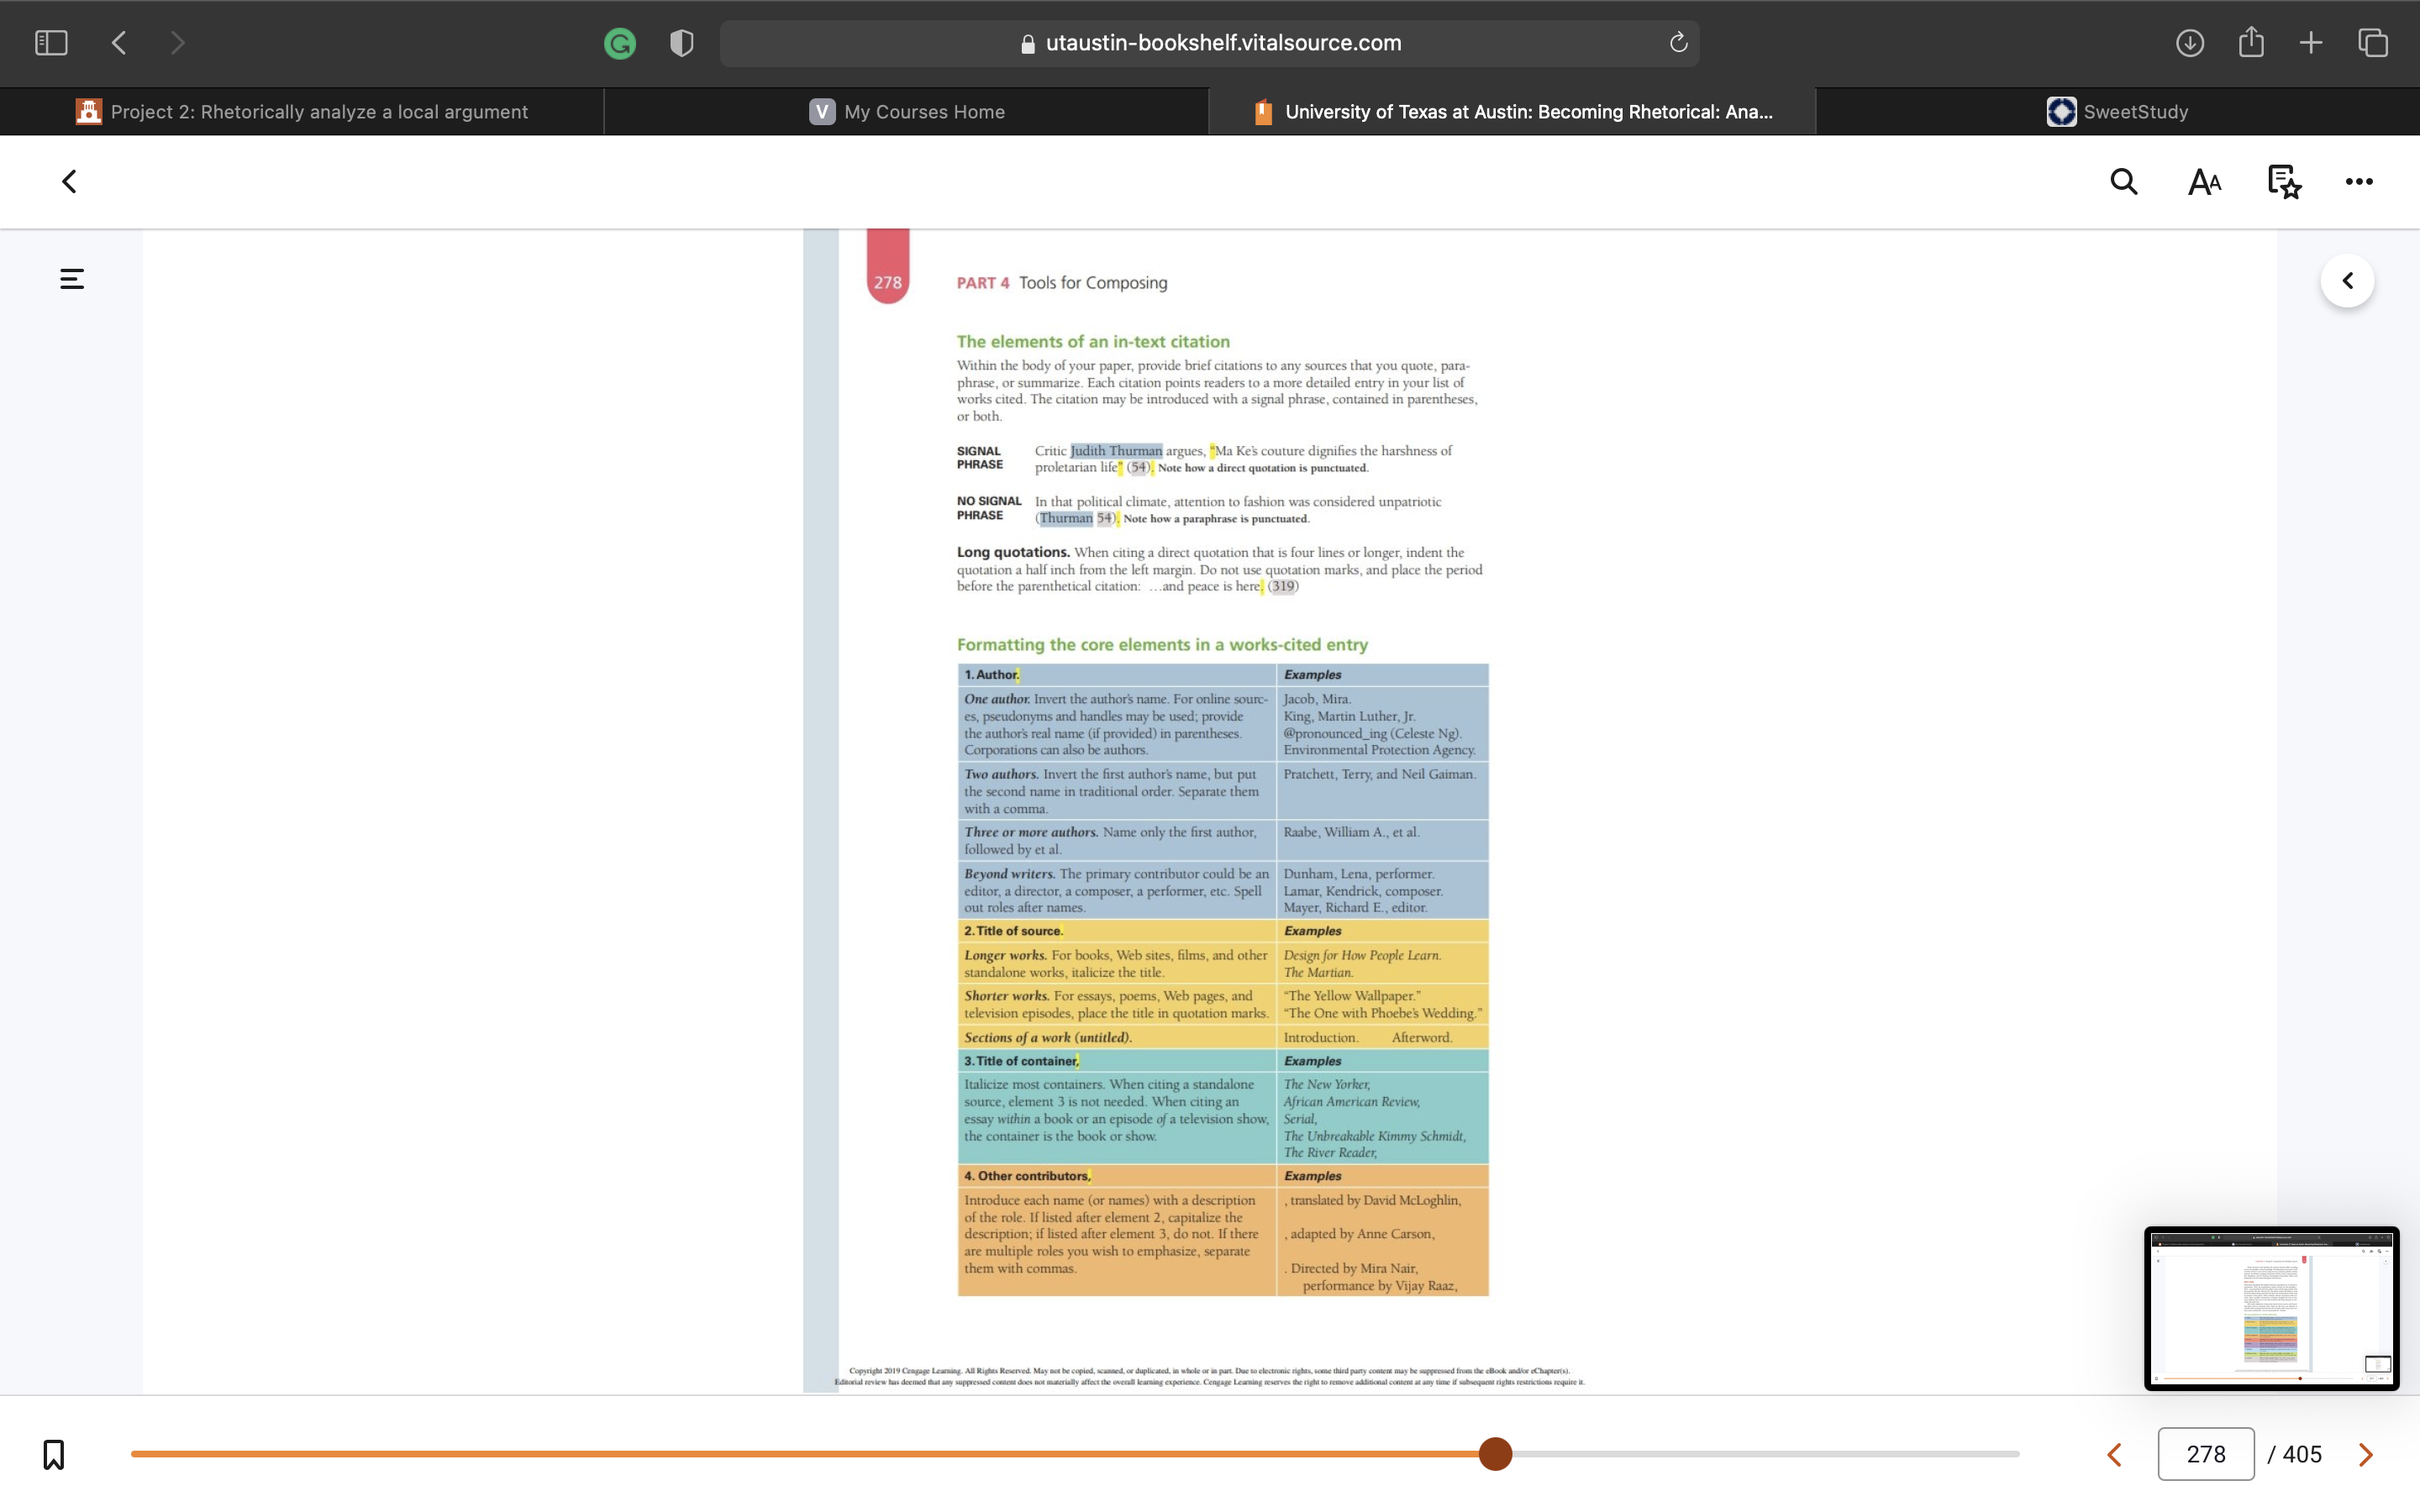Switch to My Courses Home tab

907,112
